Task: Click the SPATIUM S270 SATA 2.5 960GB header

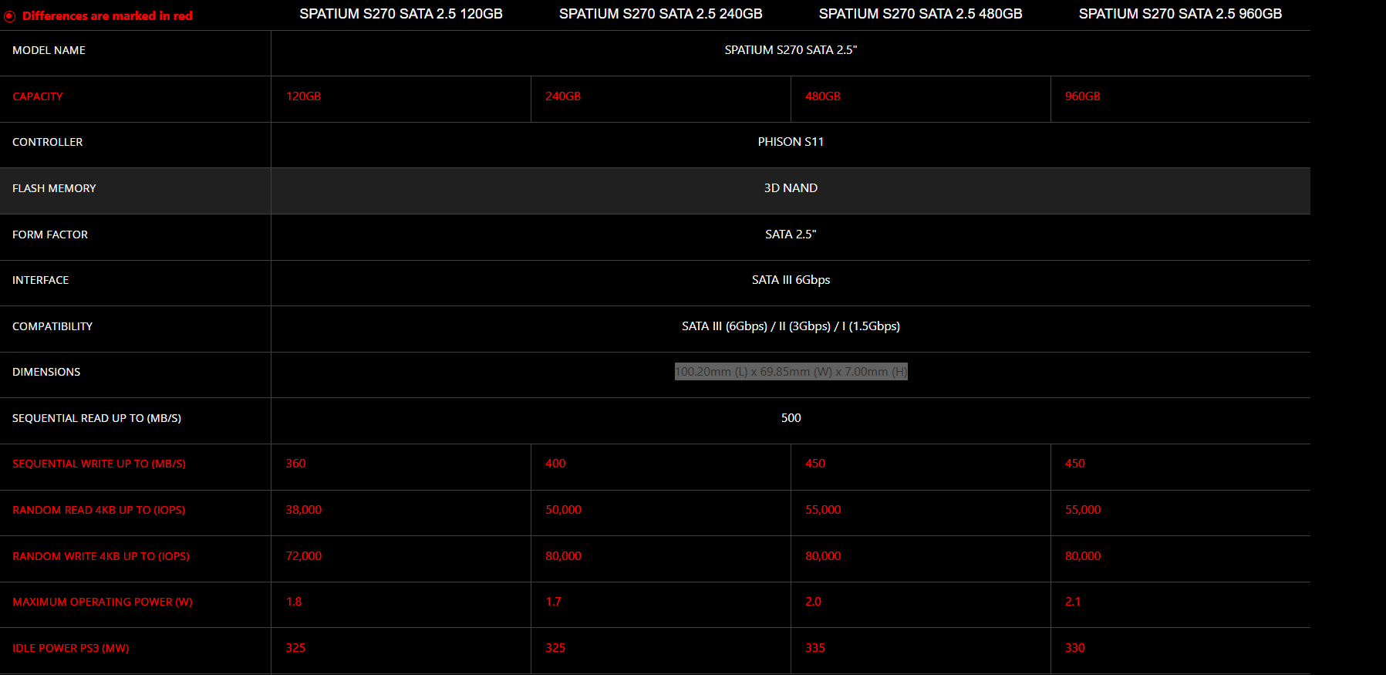Action: (1179, 14)
